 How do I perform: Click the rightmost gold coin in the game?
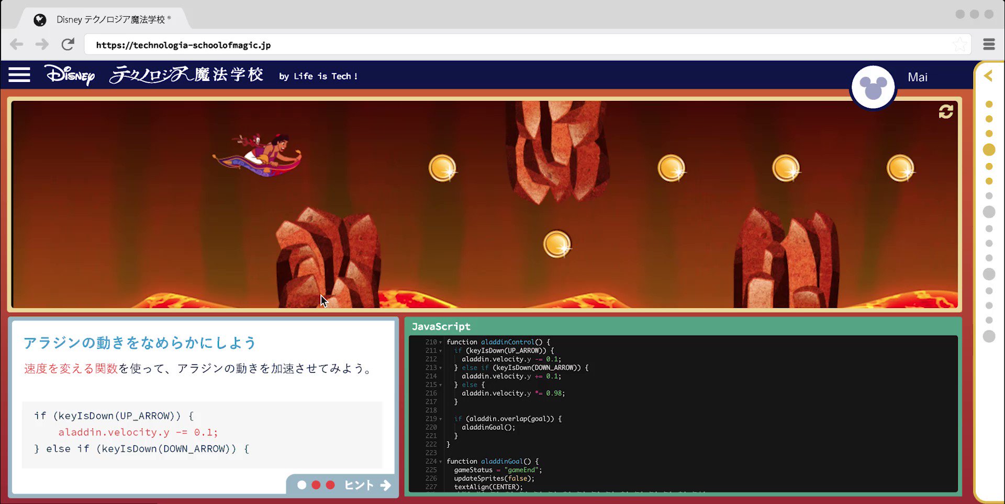coord(900,168)
